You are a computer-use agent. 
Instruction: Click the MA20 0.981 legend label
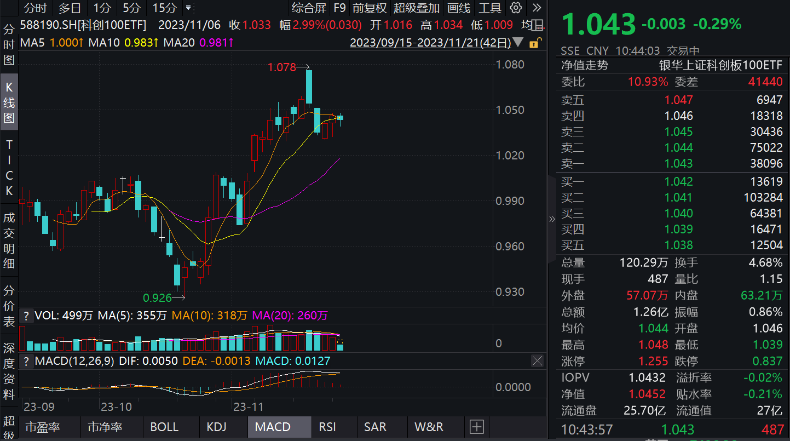coord(199,43)
